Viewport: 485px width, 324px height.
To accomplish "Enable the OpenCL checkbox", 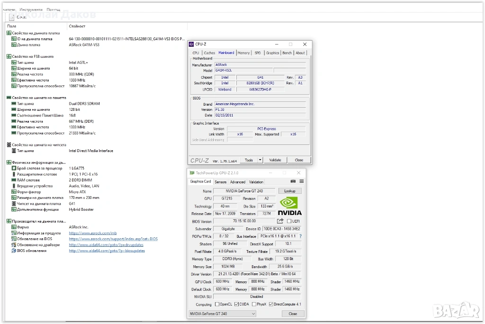I will click(x=217, y=304).
